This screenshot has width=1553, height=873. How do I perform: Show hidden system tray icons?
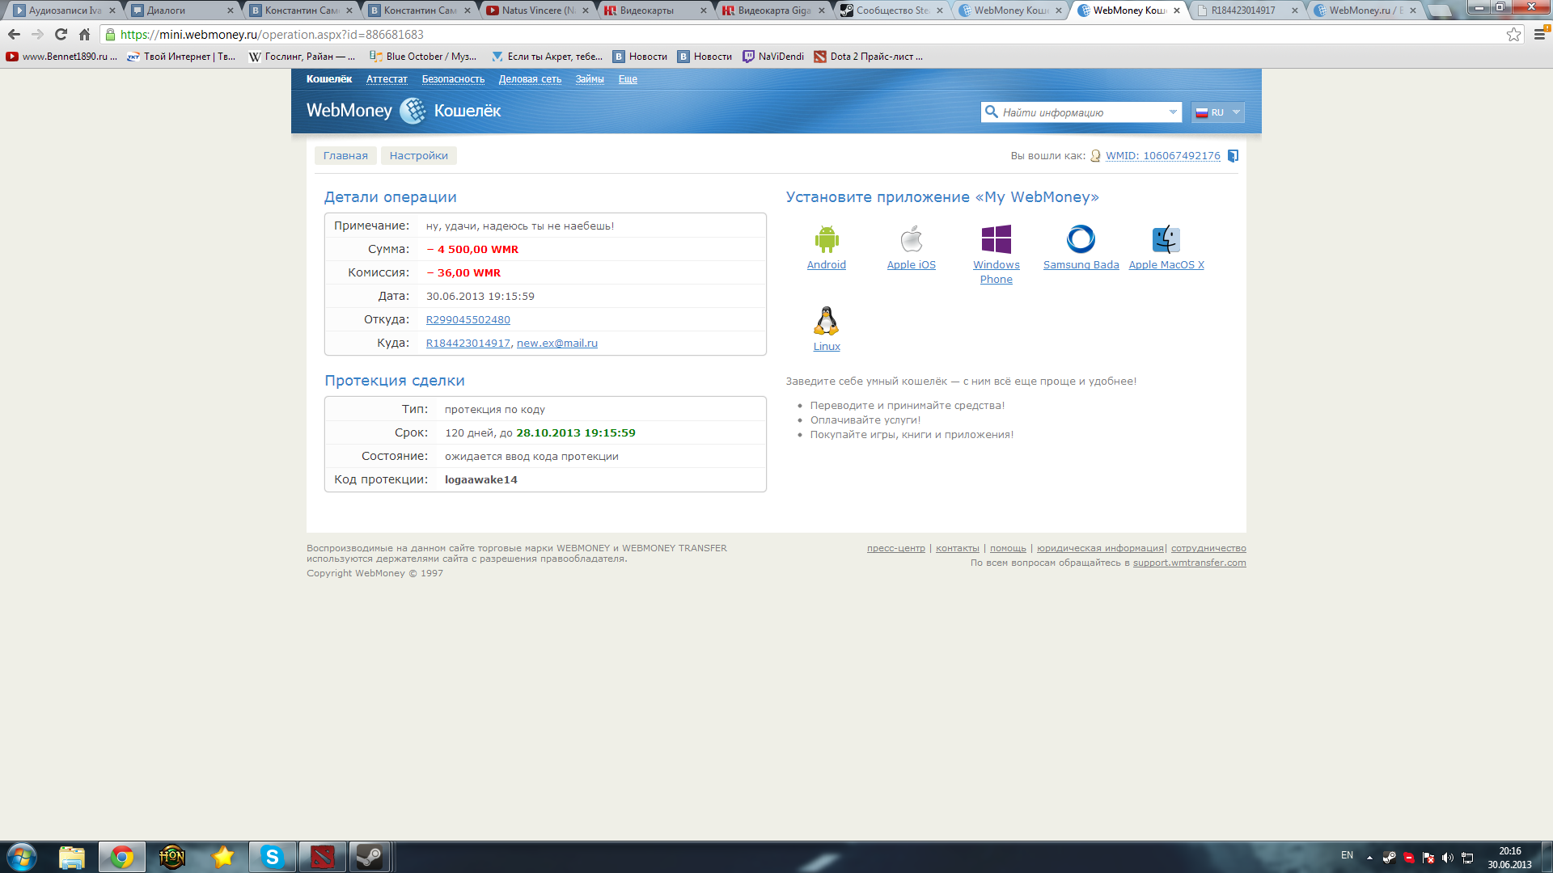click(1369, 858)
